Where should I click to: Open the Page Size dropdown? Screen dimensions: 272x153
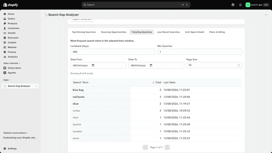(x=214, y=65)
